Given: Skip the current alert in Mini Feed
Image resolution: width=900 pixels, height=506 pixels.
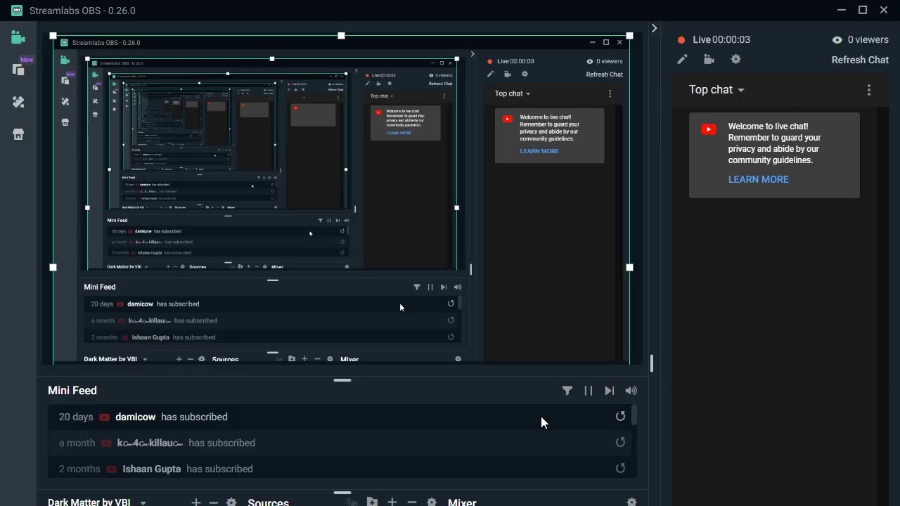Looking at the screenshot, I should click(x=610, y=391).
